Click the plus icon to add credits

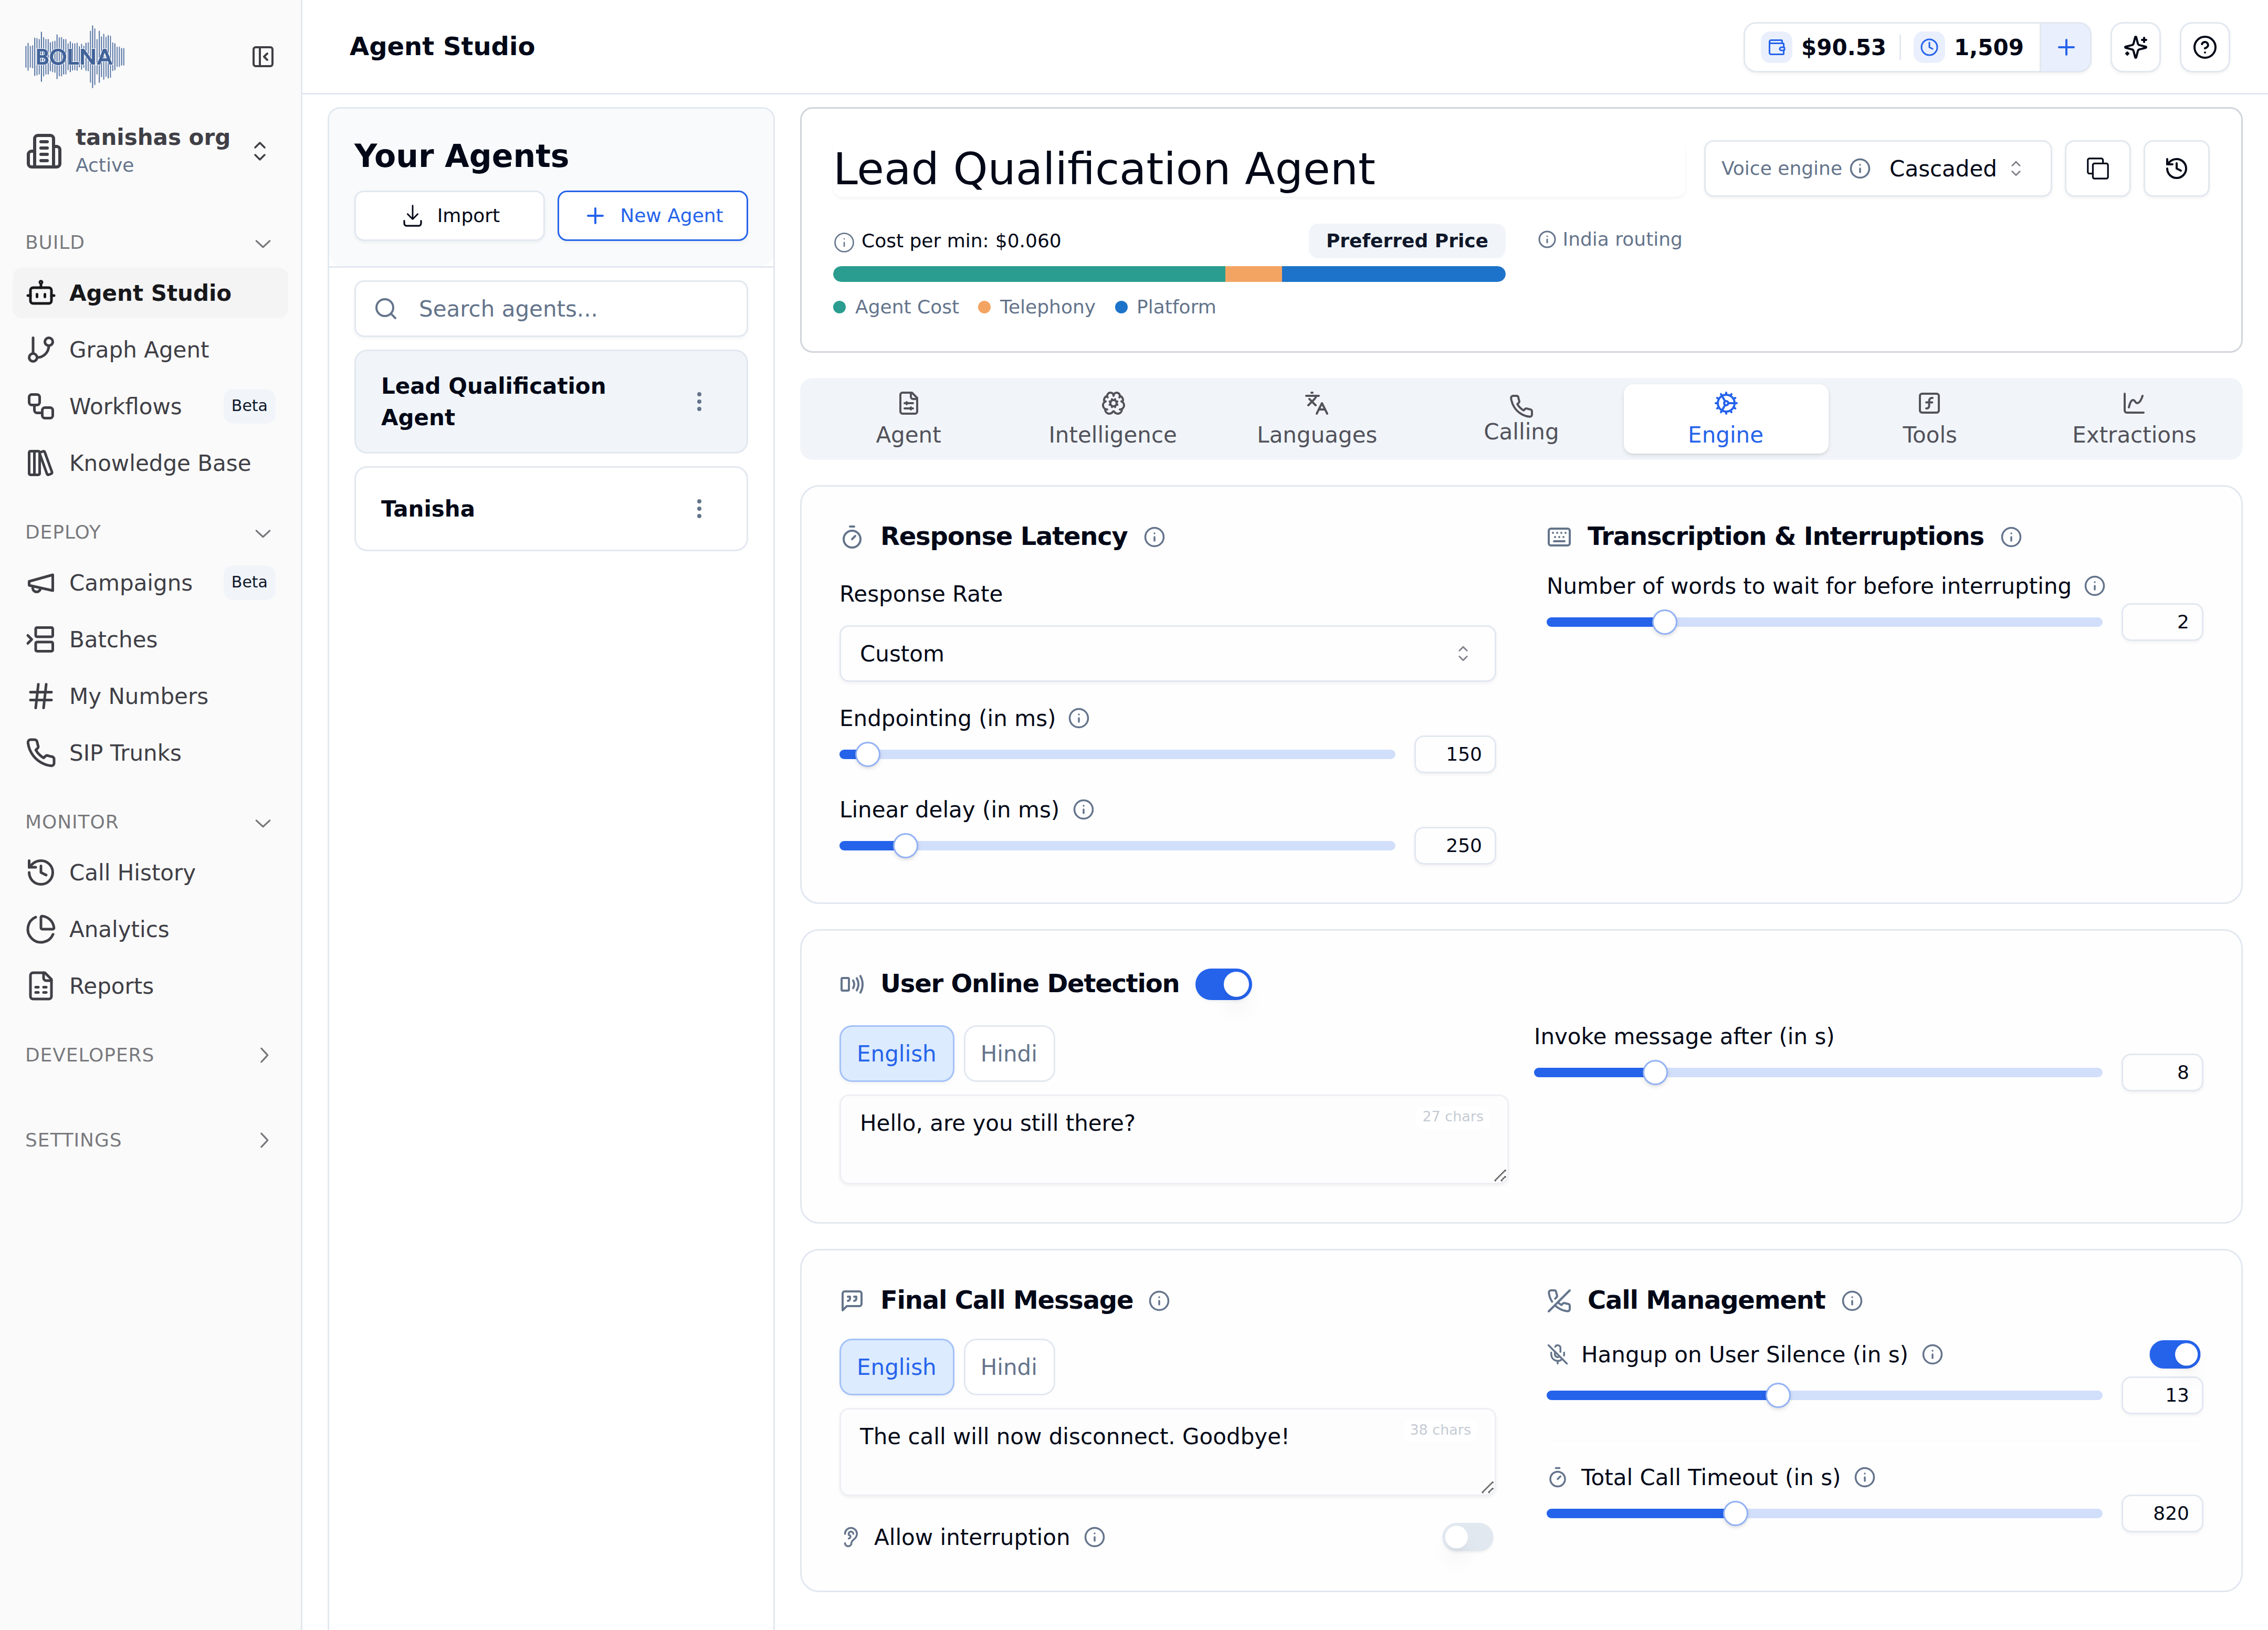coord(2066,47)
